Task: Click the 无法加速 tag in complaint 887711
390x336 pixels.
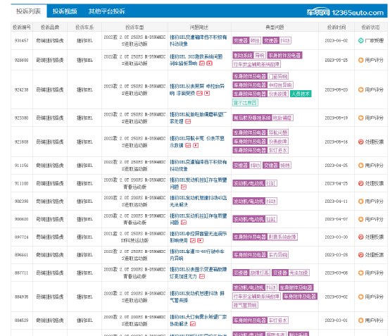Action: coord(299,273)
